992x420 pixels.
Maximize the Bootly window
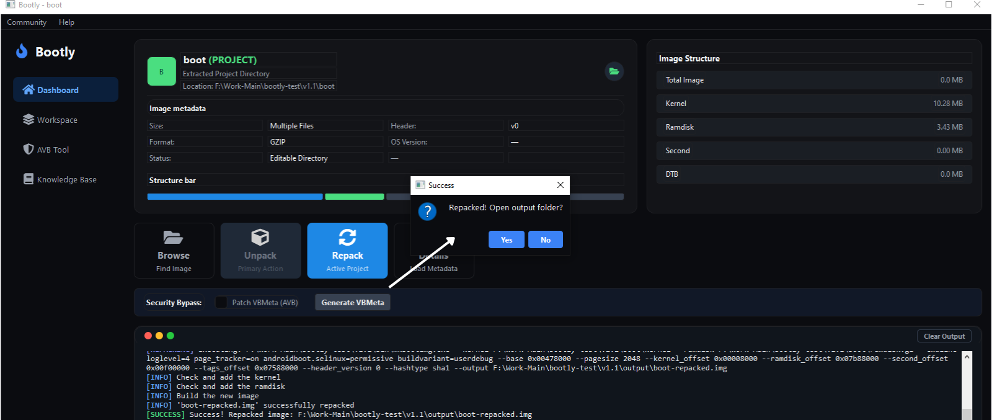[949, 4]
